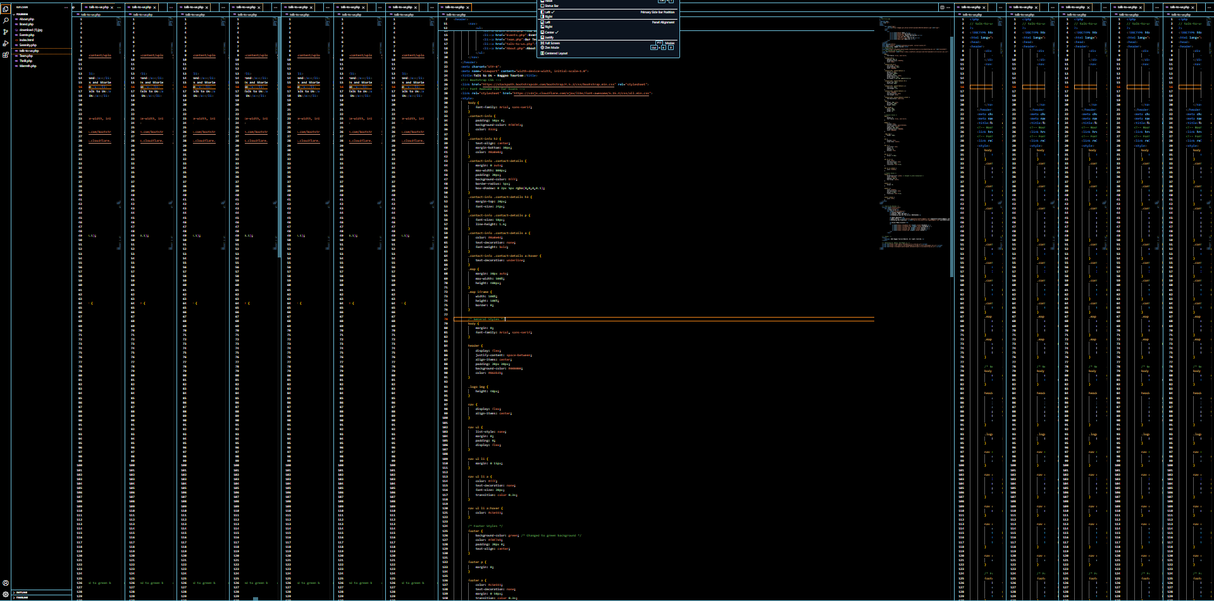This screenshot has width=1214, height=601.
Task: Open Thrill.php in Explorer
Action: 26,61
